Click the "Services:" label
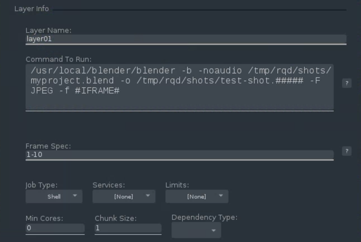Image resolution: width=361 pixels, height=242 pixels. tap(109, 185)
